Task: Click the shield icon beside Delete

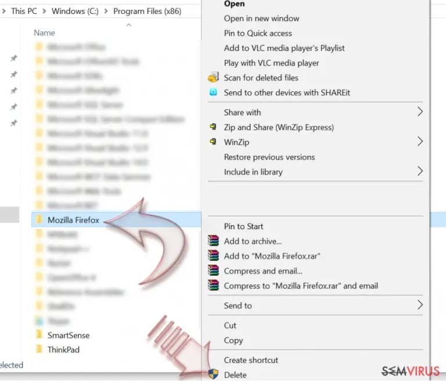Action: pos(213,374)
